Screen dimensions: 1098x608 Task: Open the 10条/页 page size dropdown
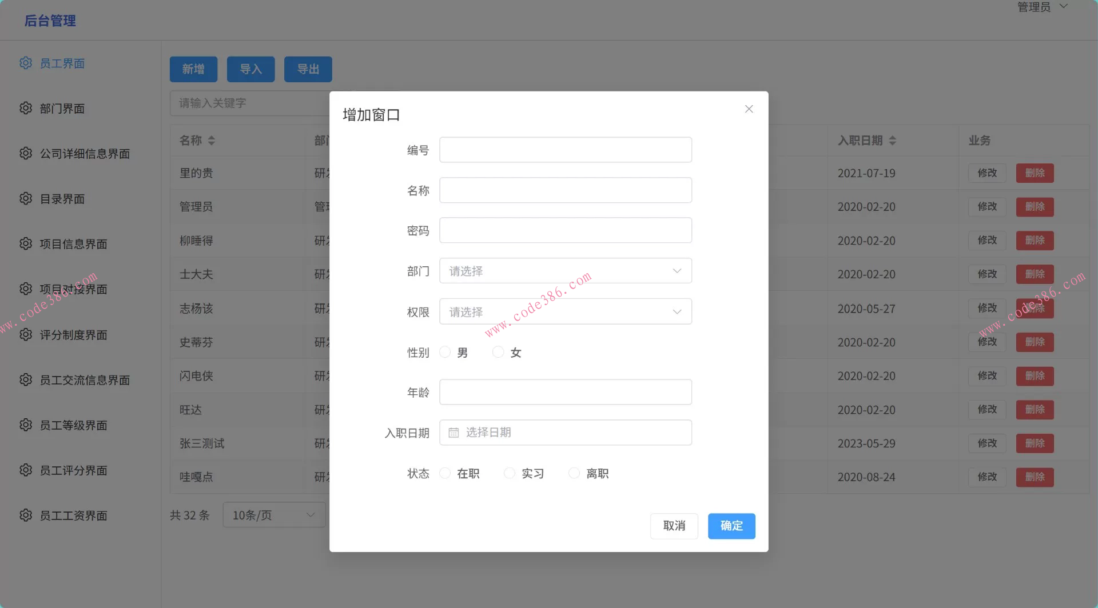(x=274, y=514)
